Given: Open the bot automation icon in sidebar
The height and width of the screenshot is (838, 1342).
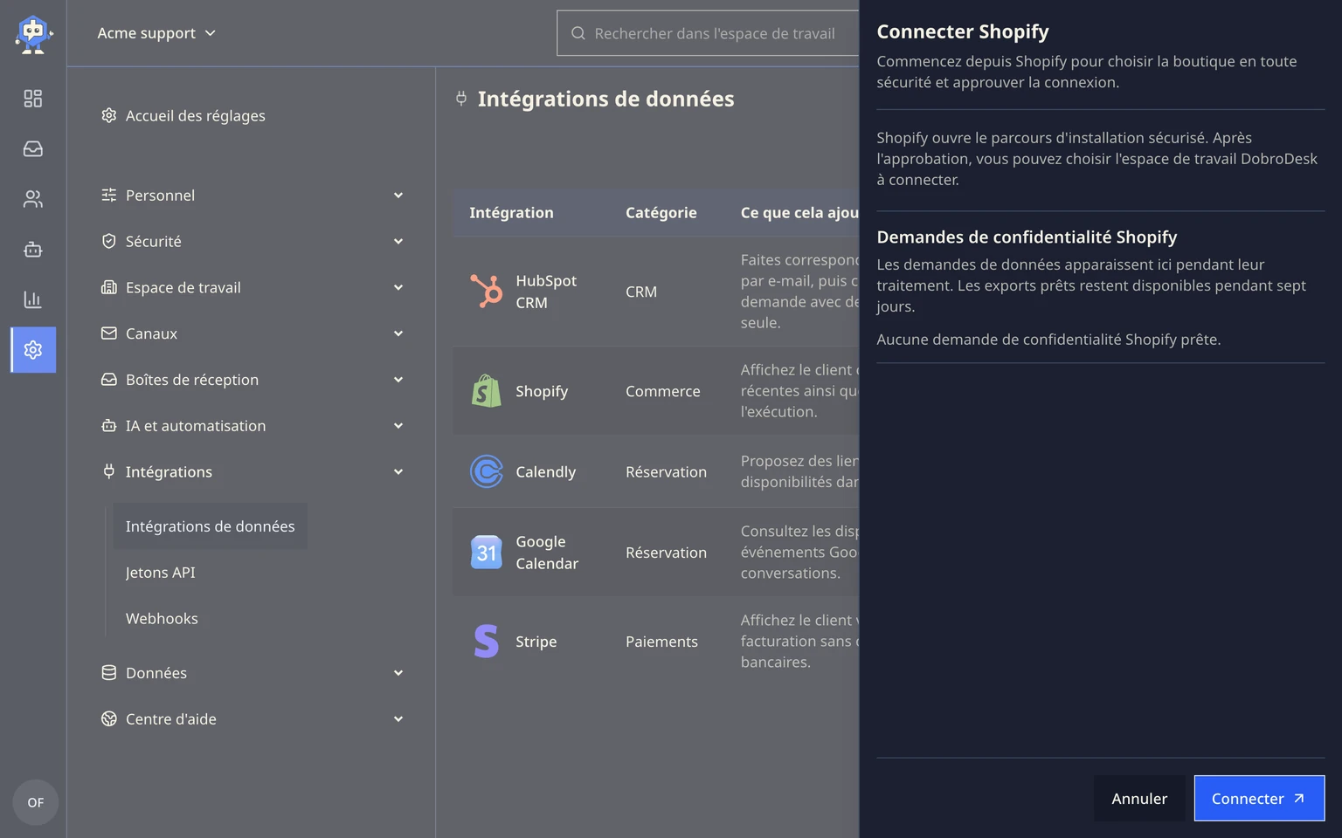Looking at the screenshot, I should click(x=33, y=250).
